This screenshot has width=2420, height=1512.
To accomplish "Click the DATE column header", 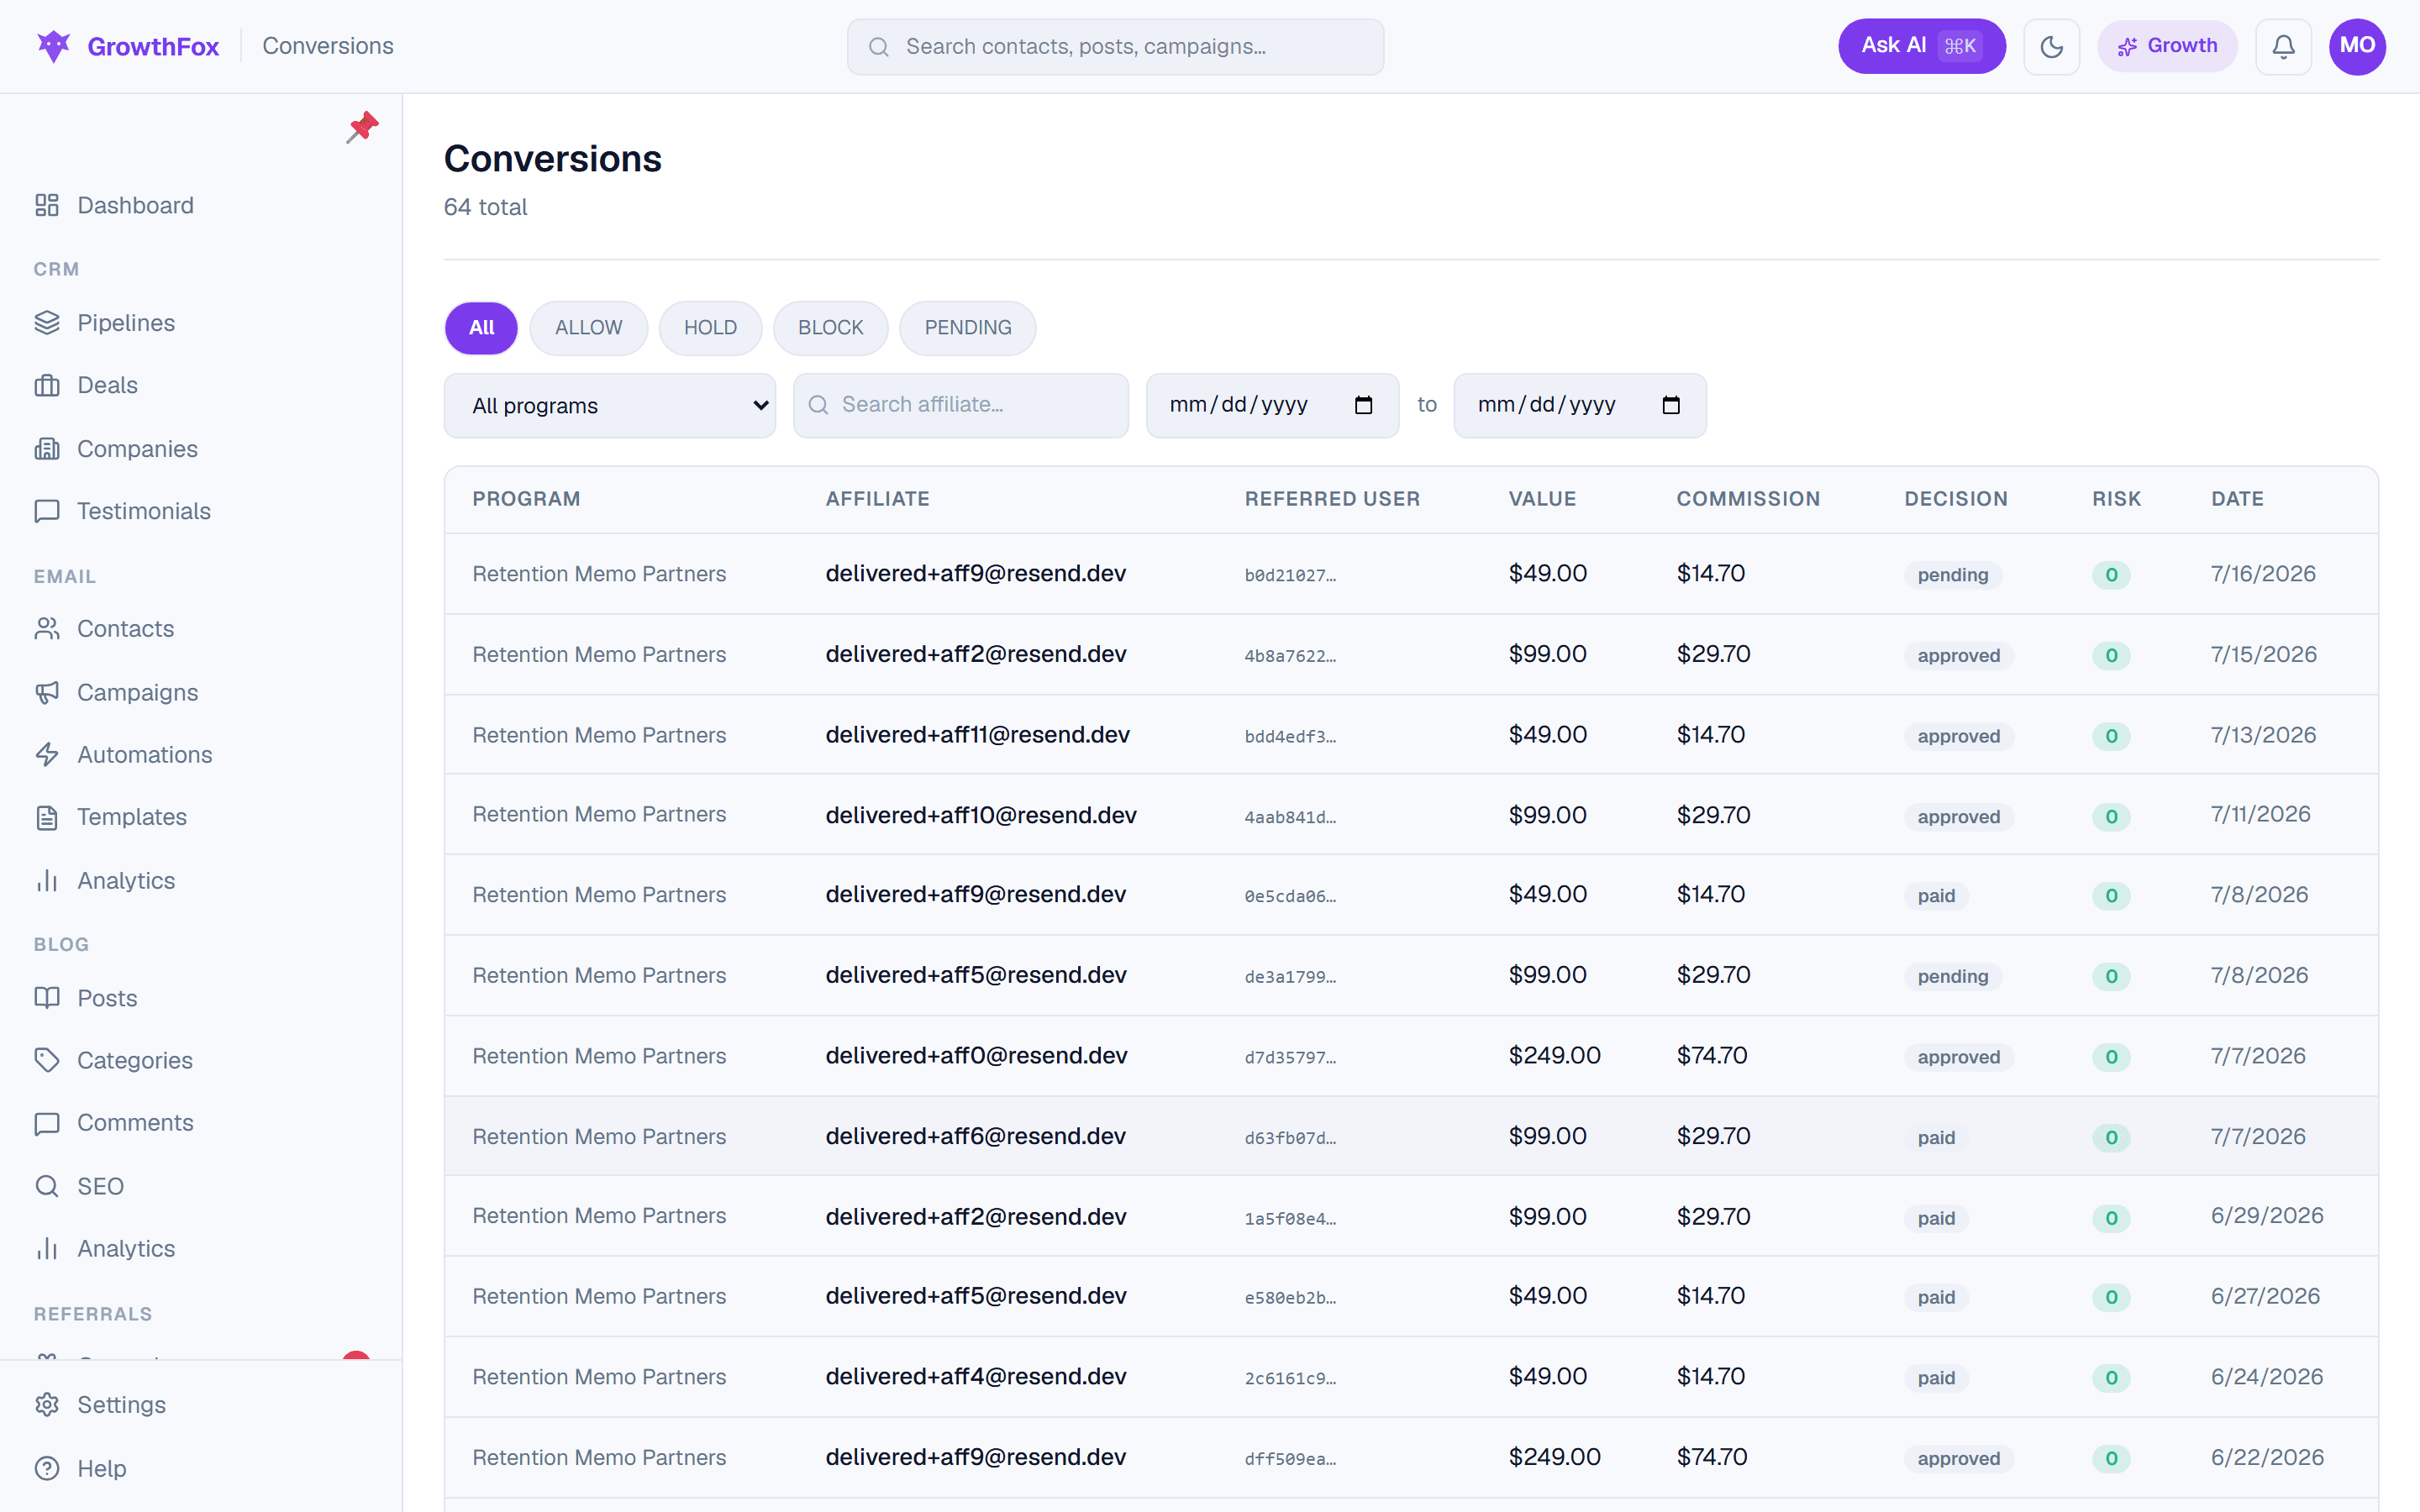I will 2237,499.
